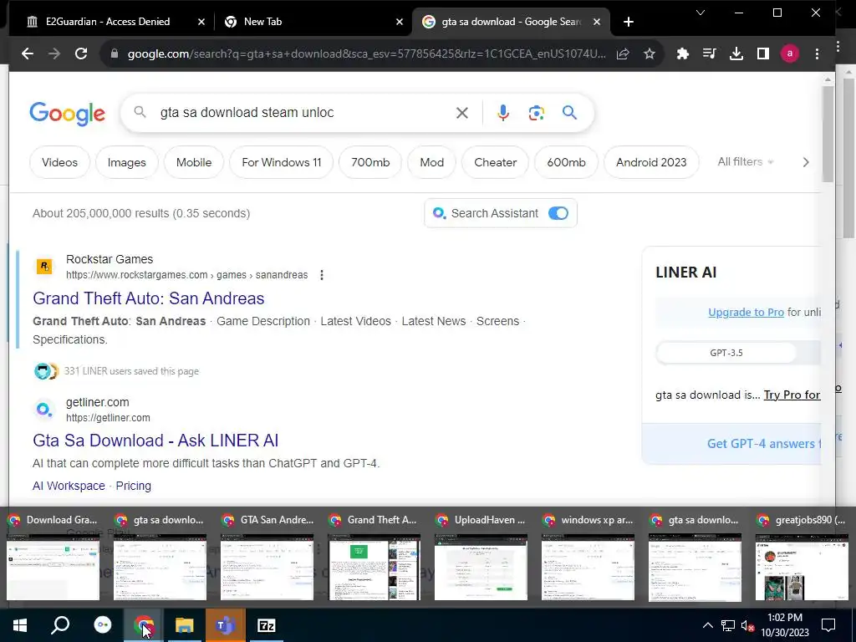Image resolution: width=856 pixels, height=642 pixels.
Task: Open Microsoft Teams from the taskbar
Action: (225, 625)
